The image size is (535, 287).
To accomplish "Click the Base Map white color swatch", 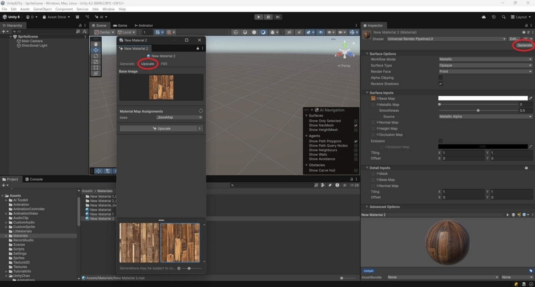I will (x=482, y=99).
